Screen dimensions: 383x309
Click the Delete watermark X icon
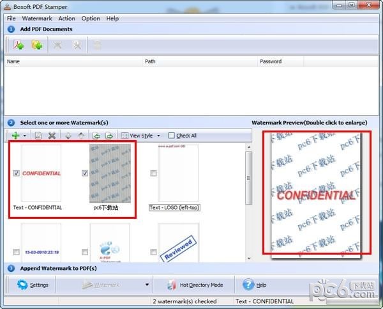[52, 136]
